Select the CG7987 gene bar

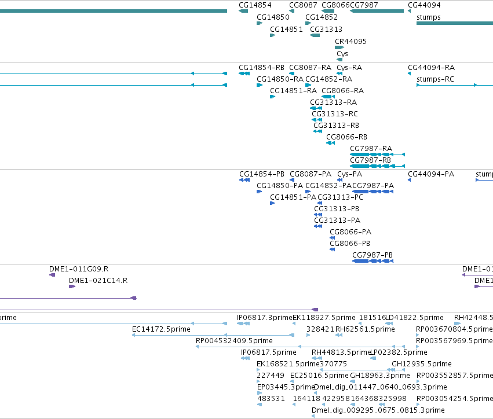tap(377, 11)
